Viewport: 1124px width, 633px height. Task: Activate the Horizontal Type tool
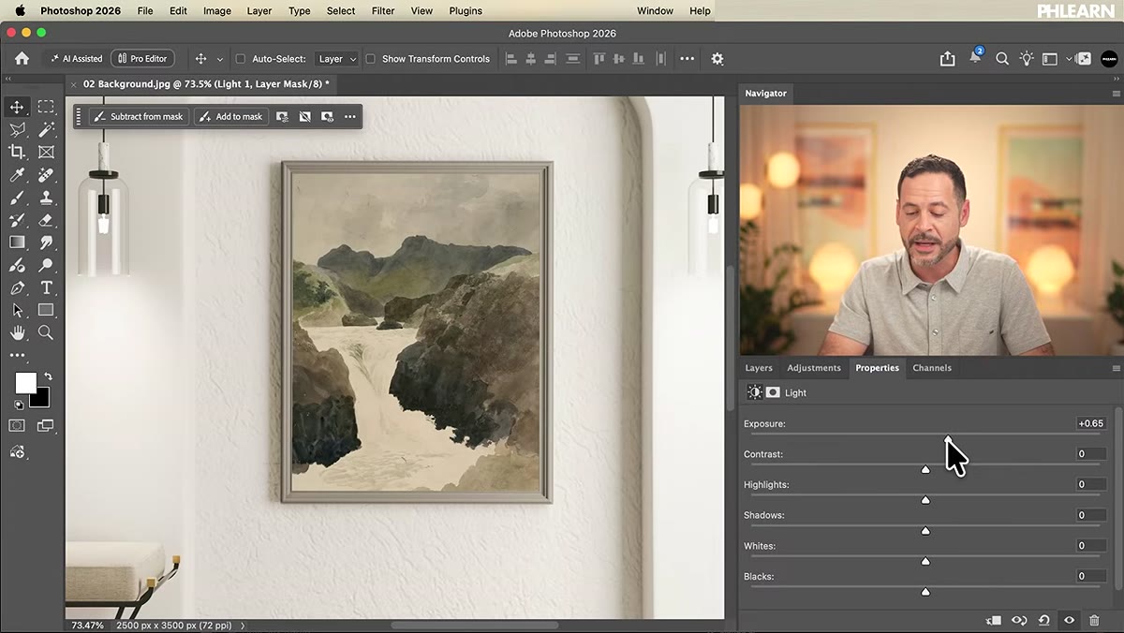tap(46, 287)
